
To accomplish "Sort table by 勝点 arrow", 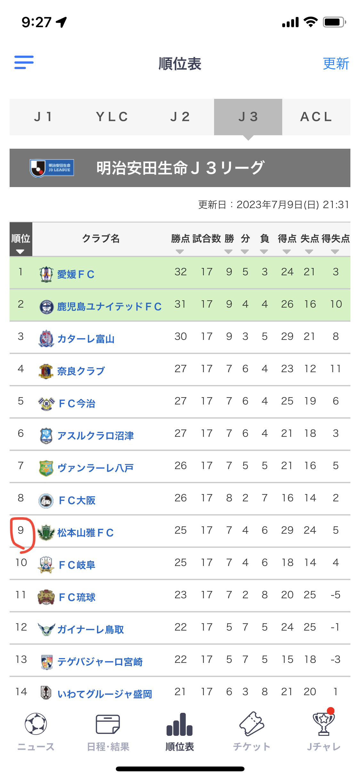I will pos(180,252).
